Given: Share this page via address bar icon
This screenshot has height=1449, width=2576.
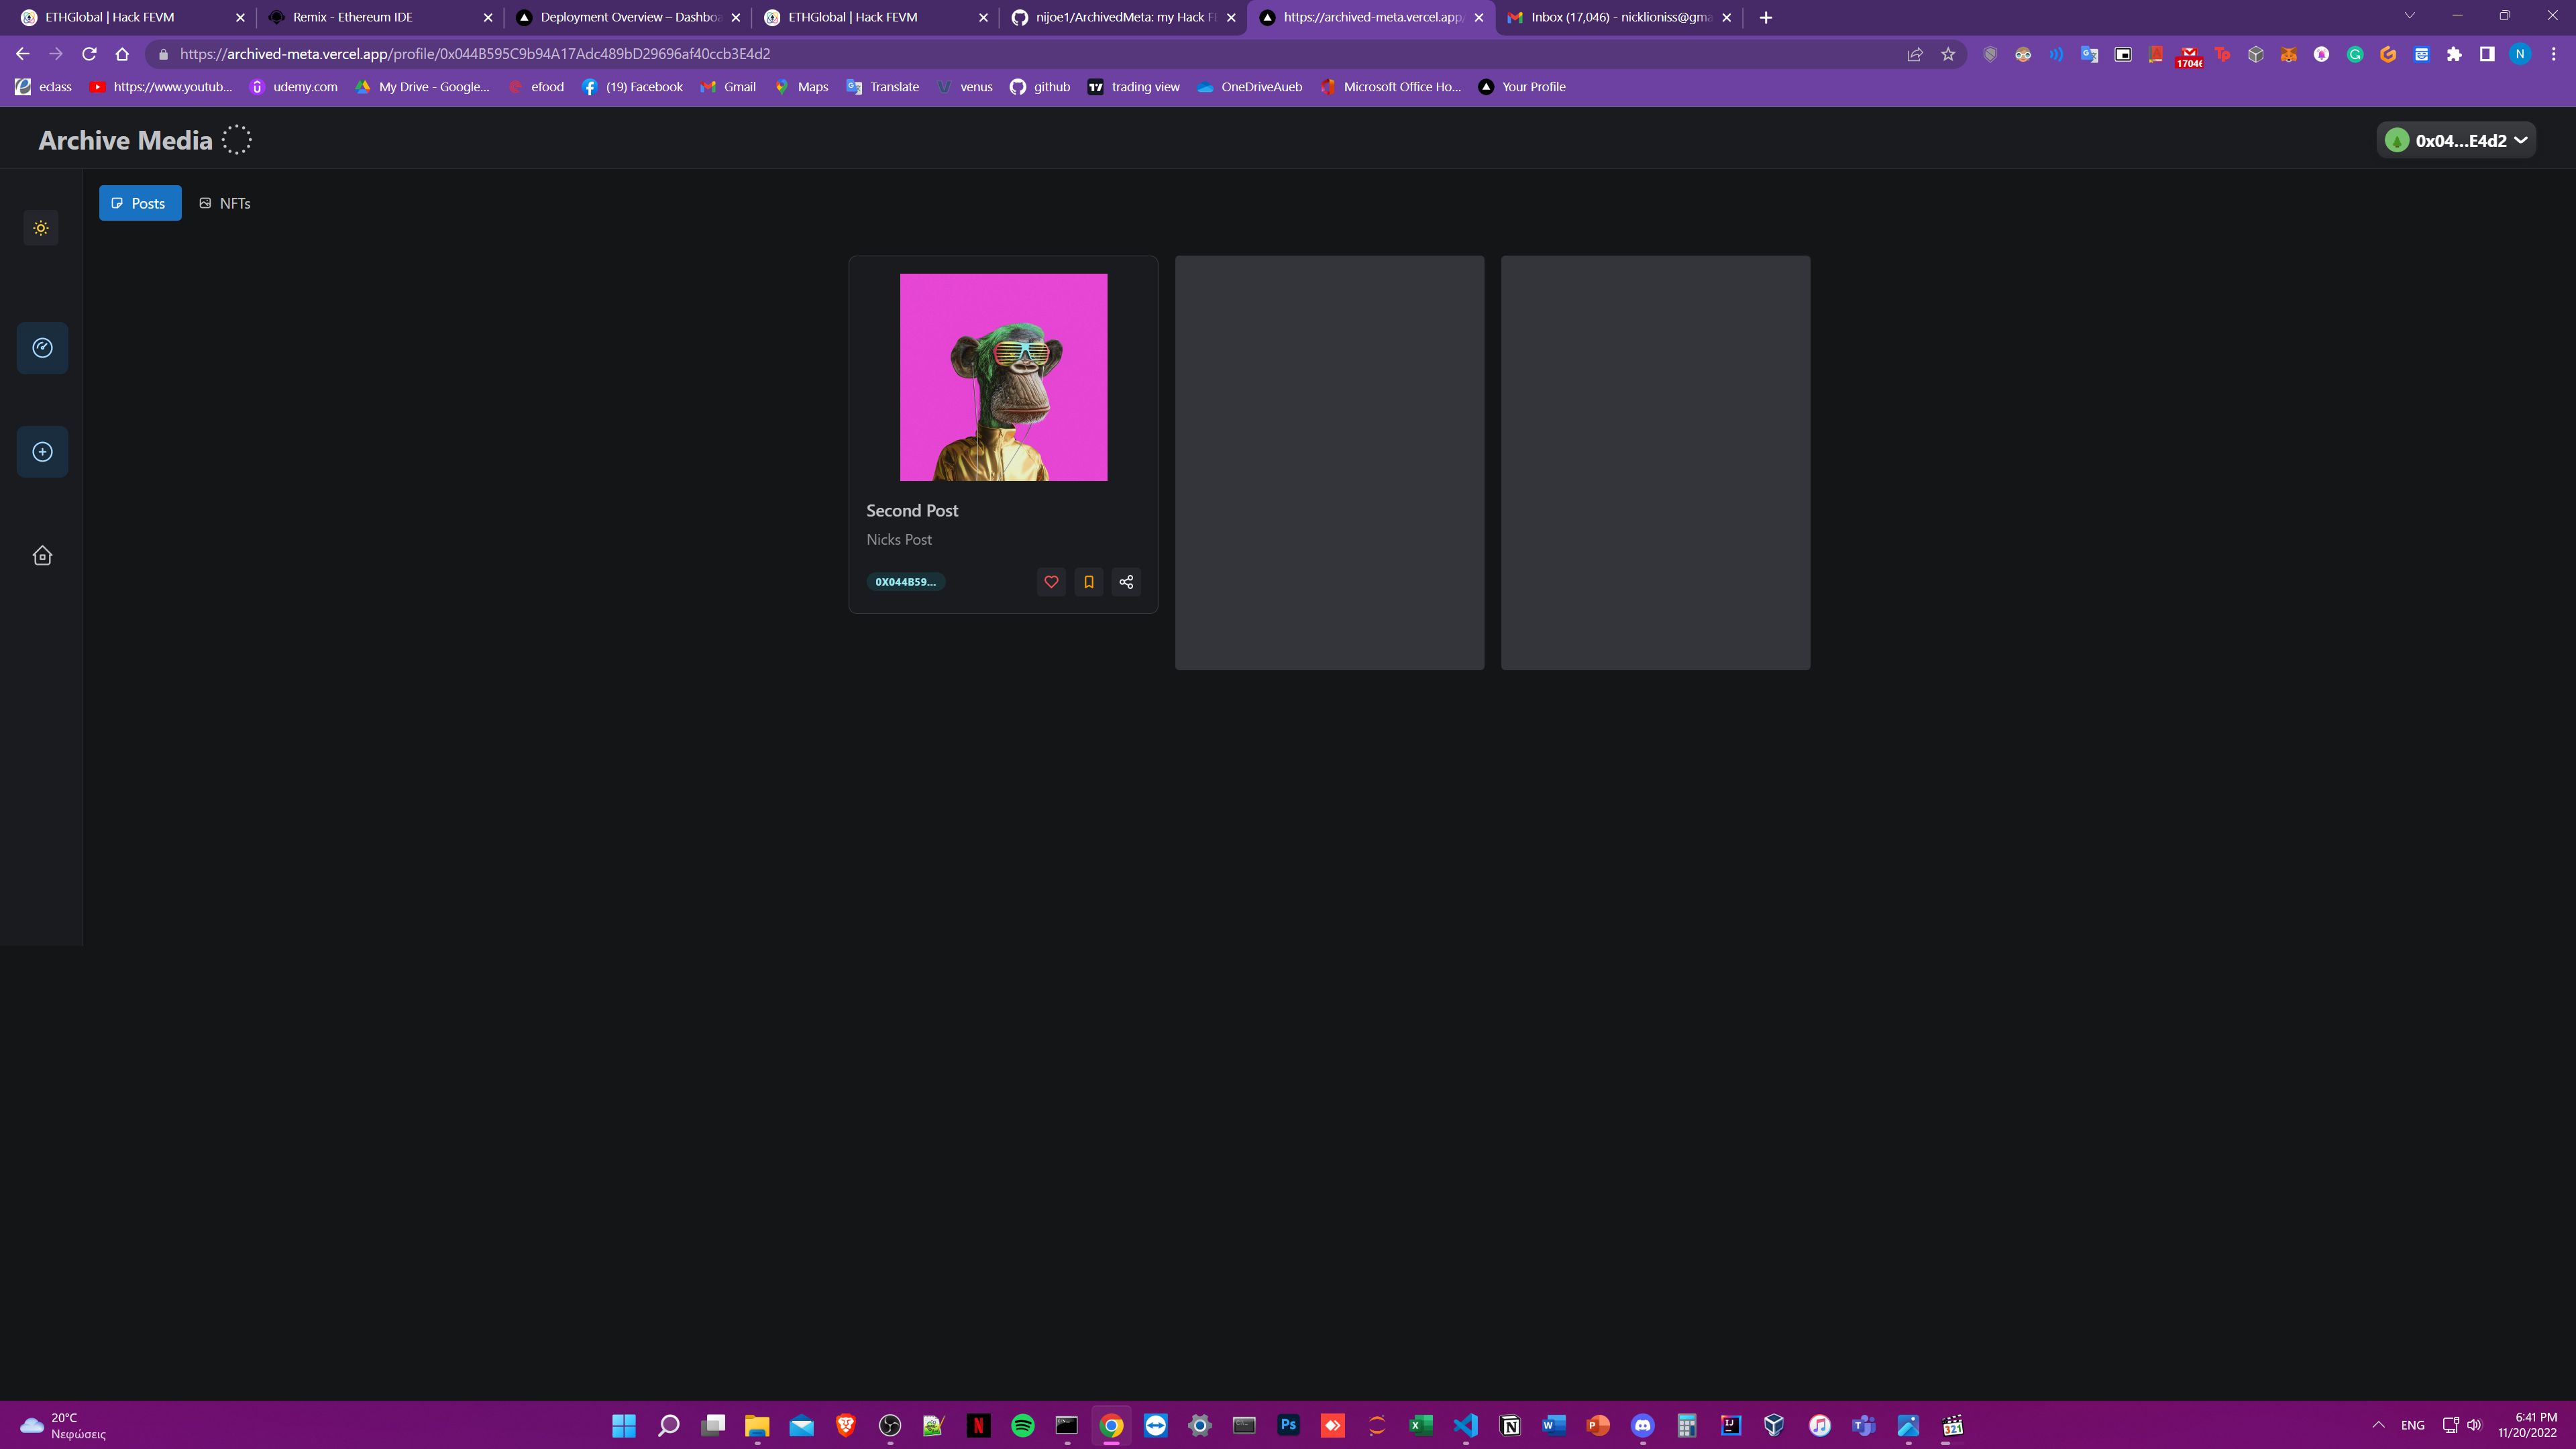Looking at the screenshot, I should (x=1915, y=54).
